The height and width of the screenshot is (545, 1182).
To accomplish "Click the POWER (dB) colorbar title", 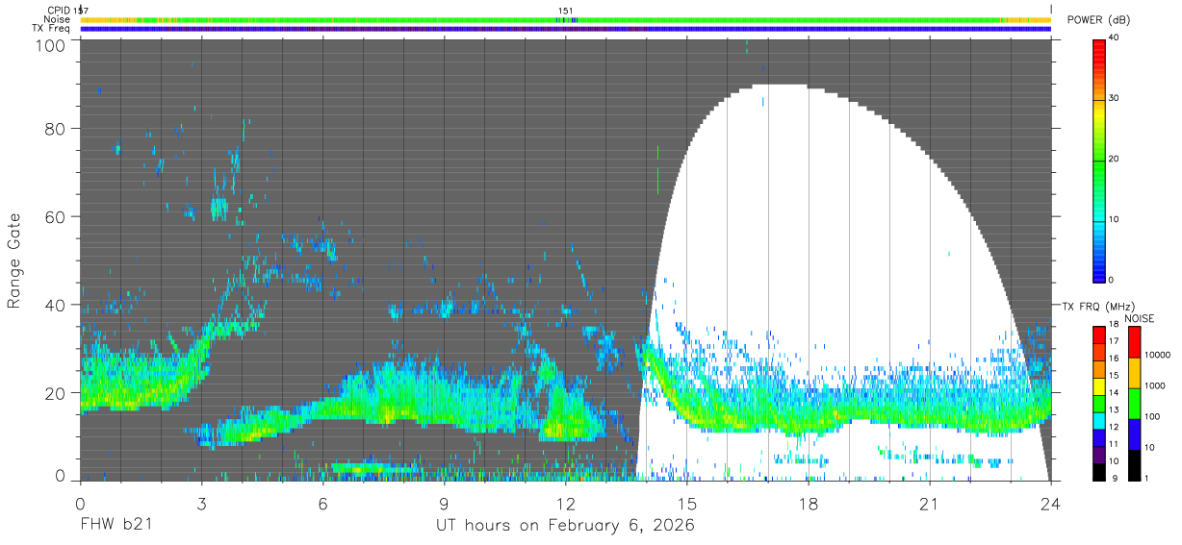I will pyautogui.click(x=1098, y=20).
